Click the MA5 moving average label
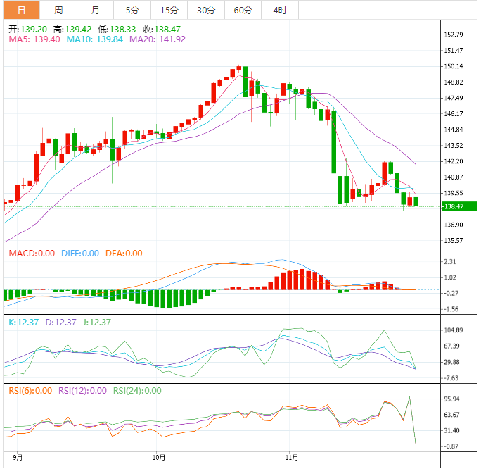This screenshot has width=481, height=469. 34,39
